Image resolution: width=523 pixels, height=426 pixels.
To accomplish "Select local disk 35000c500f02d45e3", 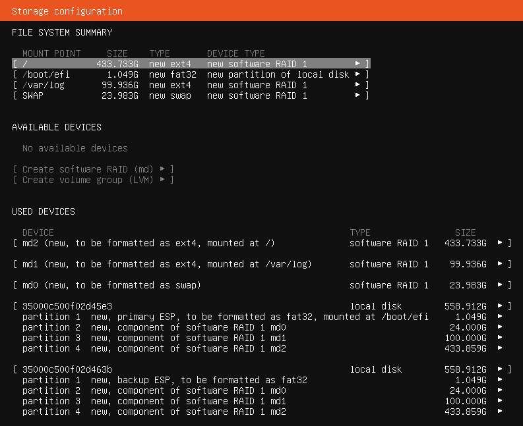I will tap(261, 306).
